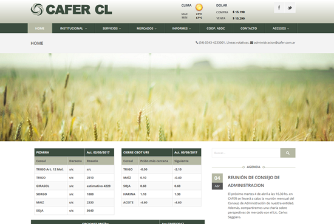334x224 pixels.
Task: Click the wheat field banner image
Action: pyautogui.click(x=167, y=97)
